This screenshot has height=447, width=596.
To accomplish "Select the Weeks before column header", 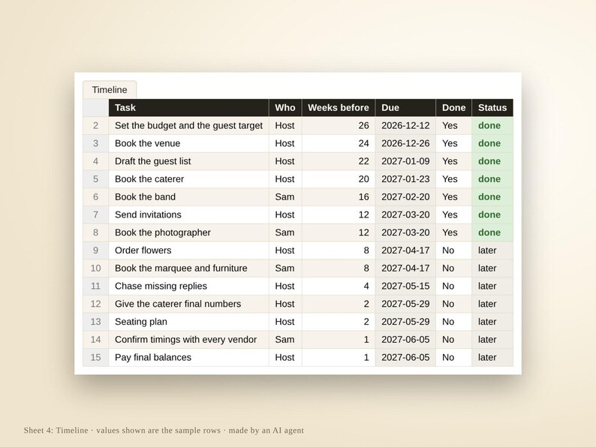I will [x=339, y=108].
